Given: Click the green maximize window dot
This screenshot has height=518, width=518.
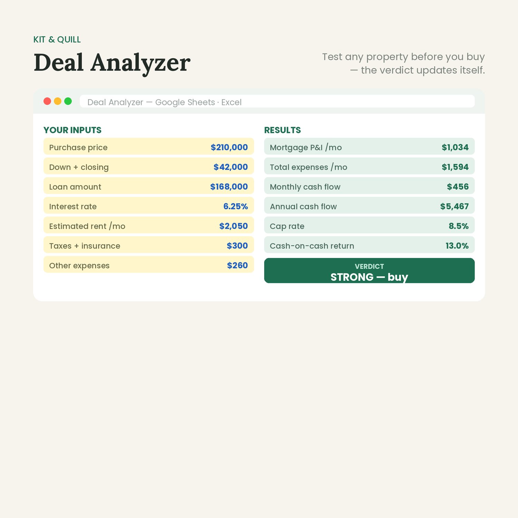Looking at the screenshot, I should 68,101.
